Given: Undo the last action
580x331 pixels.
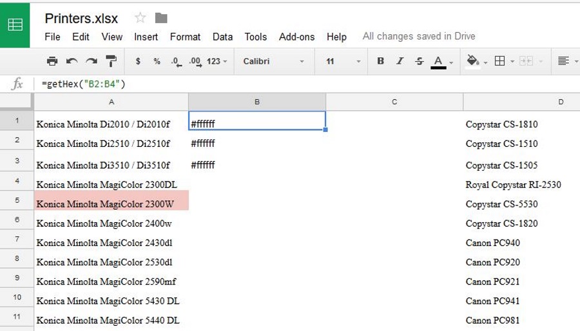Looking at the screenshot, I should coord(72,61).
